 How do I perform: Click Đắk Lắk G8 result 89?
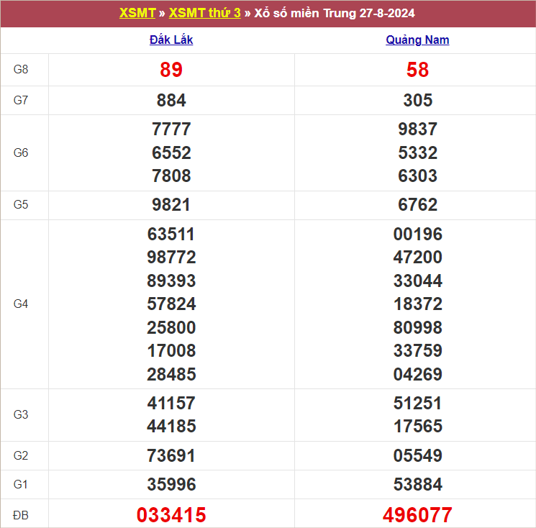click(171, 70)
